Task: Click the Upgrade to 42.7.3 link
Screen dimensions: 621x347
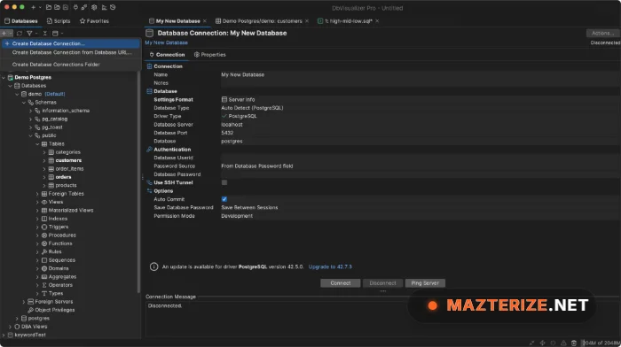Action: coord(330,266)
